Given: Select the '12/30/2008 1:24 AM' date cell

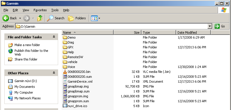Looking at the screenshot, I should (192, 67).
